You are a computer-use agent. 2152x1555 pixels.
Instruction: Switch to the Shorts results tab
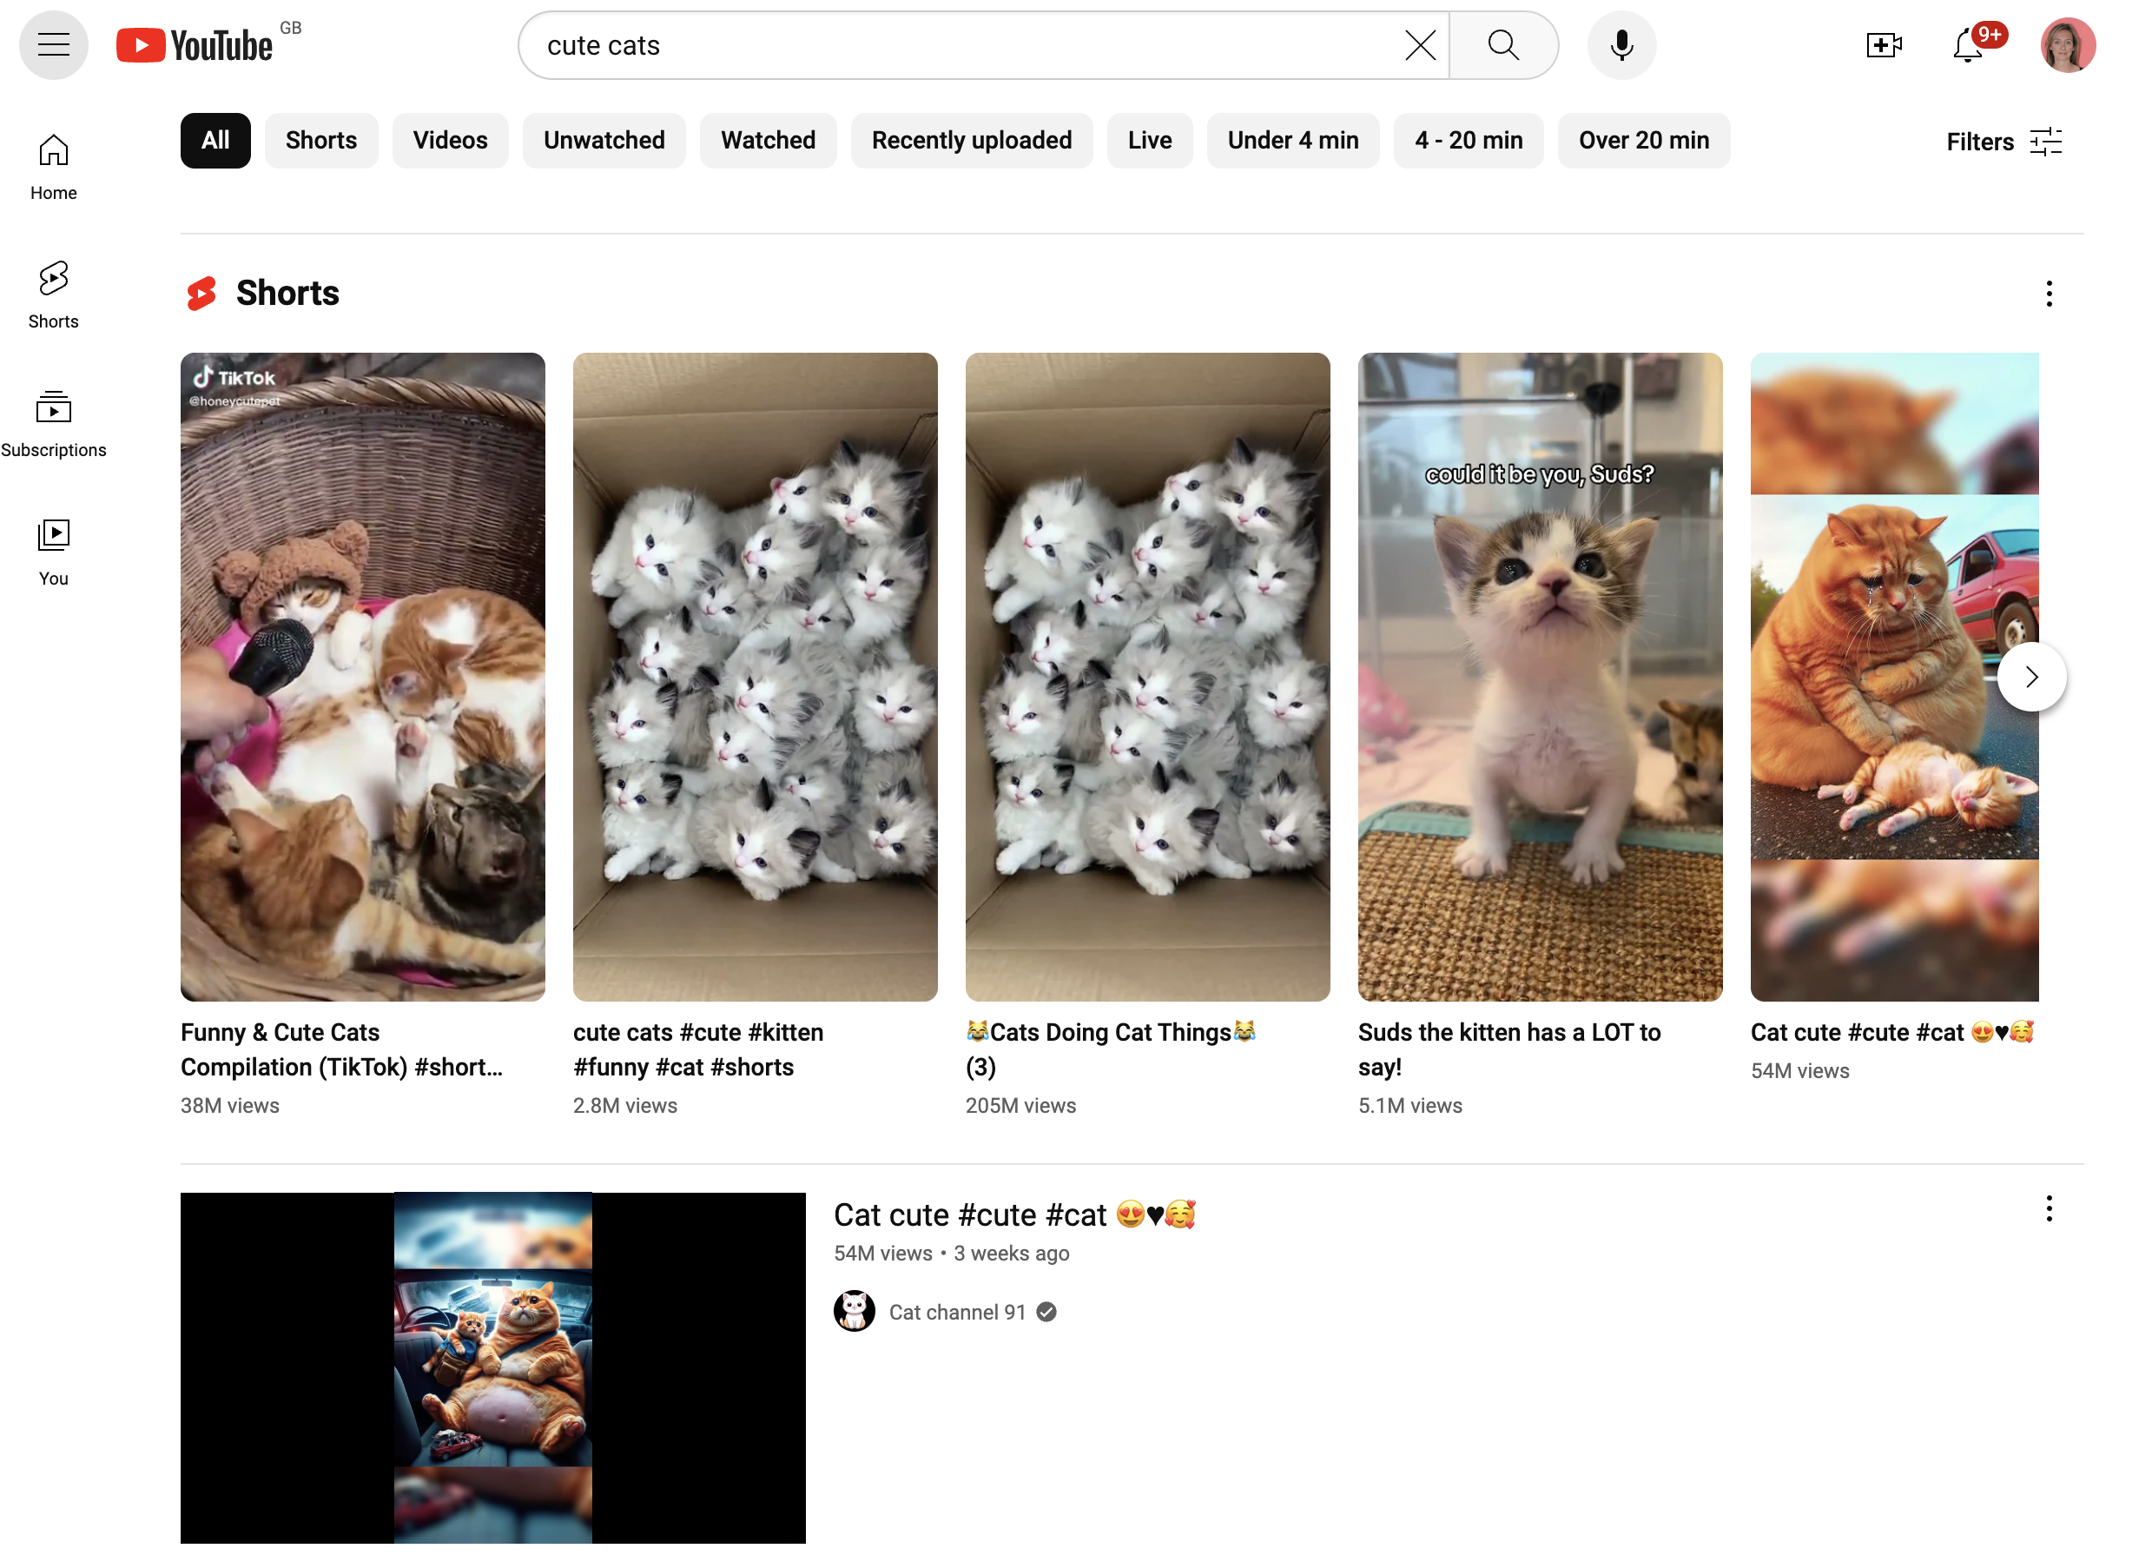point(320,140)
